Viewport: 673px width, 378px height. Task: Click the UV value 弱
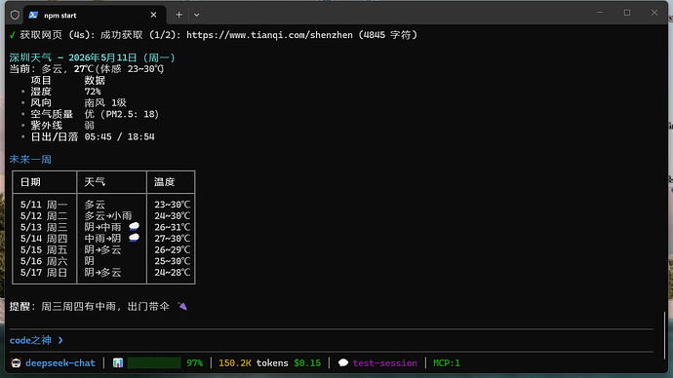point(90,126)
